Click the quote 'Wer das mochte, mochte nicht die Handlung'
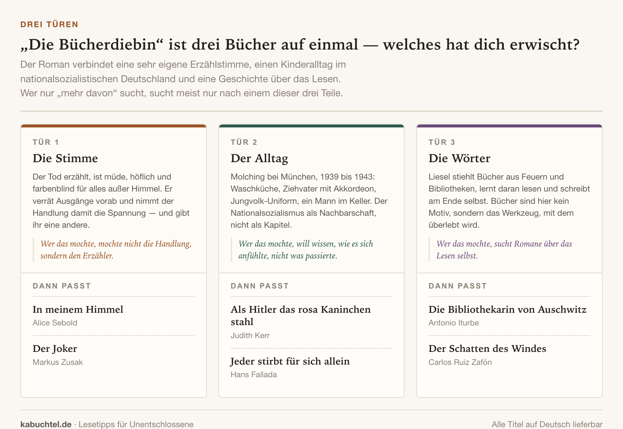Viewport: 623px width, 429px height. (x=116, y=249)
